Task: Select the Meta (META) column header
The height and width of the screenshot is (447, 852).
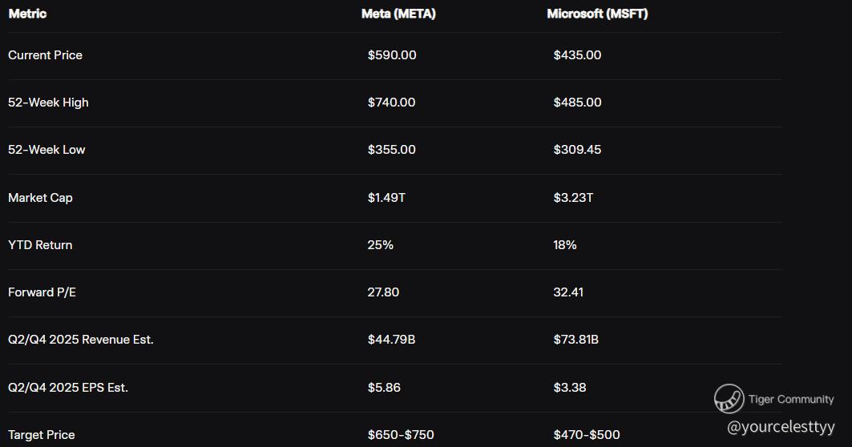Action: (398, 14)
